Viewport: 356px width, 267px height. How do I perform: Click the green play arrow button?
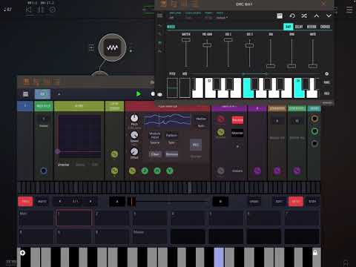(x=139, y=94)
